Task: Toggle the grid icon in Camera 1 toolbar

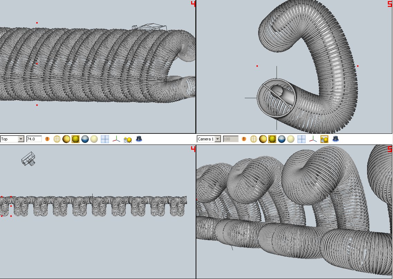Action: 301,139
